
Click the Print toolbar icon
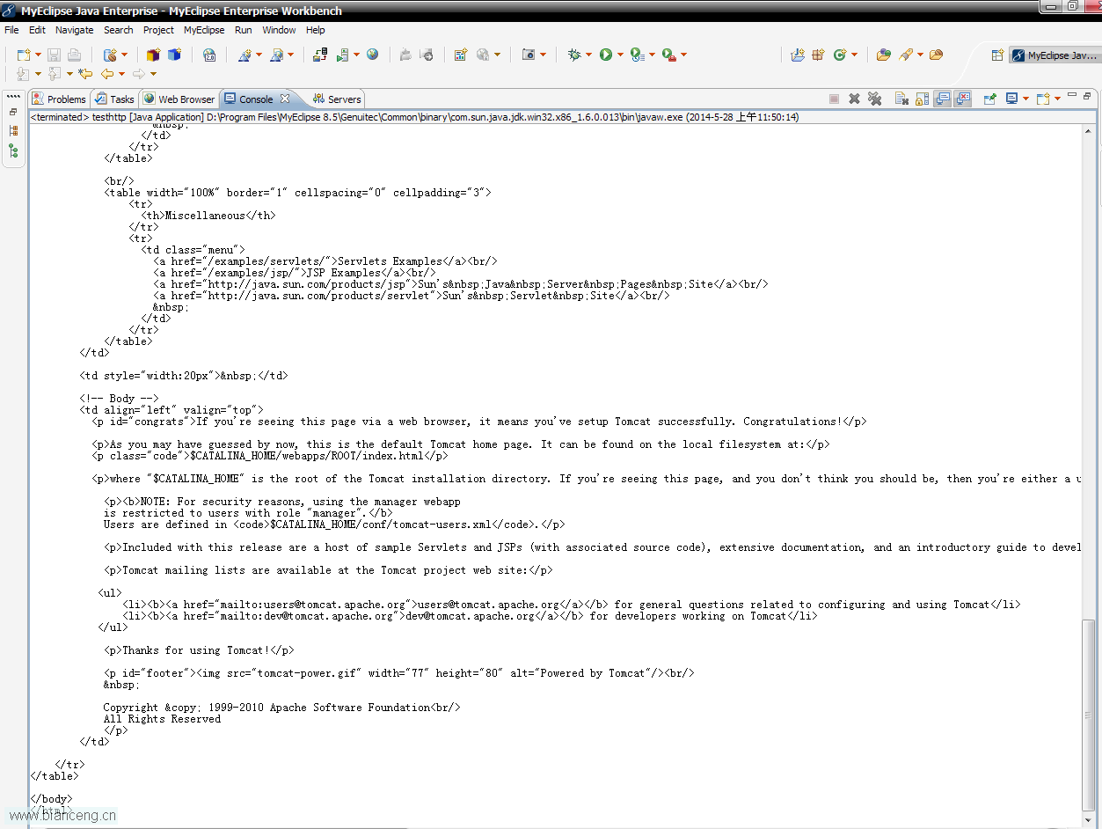point(75,55)
